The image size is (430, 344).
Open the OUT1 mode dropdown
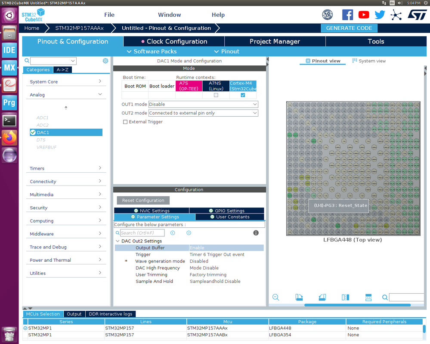click(203, 104)
